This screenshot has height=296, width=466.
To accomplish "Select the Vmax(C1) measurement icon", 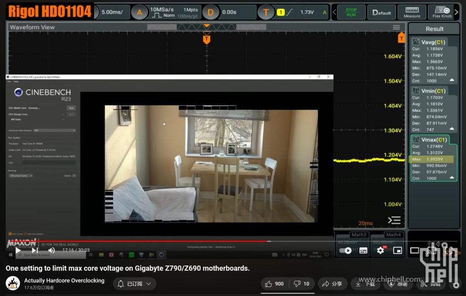I will point(416,139).
